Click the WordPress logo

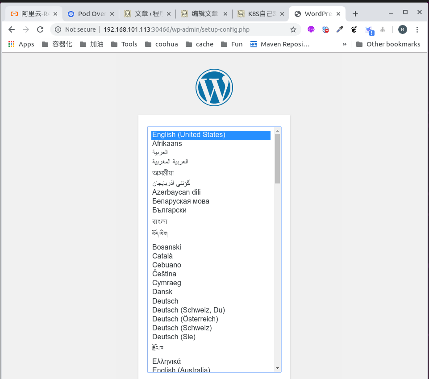tap(214, 87)
